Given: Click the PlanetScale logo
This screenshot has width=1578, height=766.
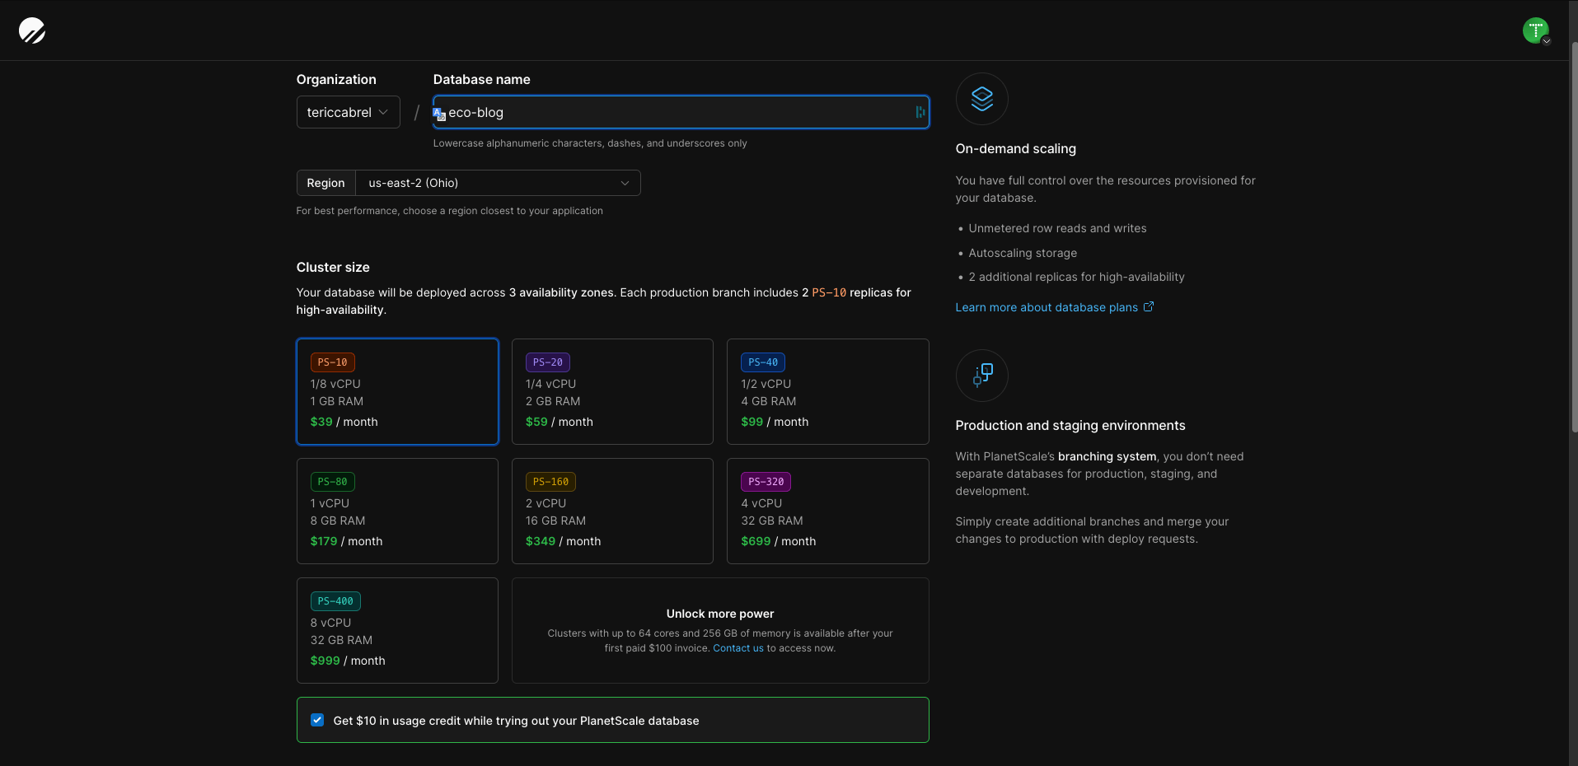Looking at the screenshot, I should click(30, 30).
